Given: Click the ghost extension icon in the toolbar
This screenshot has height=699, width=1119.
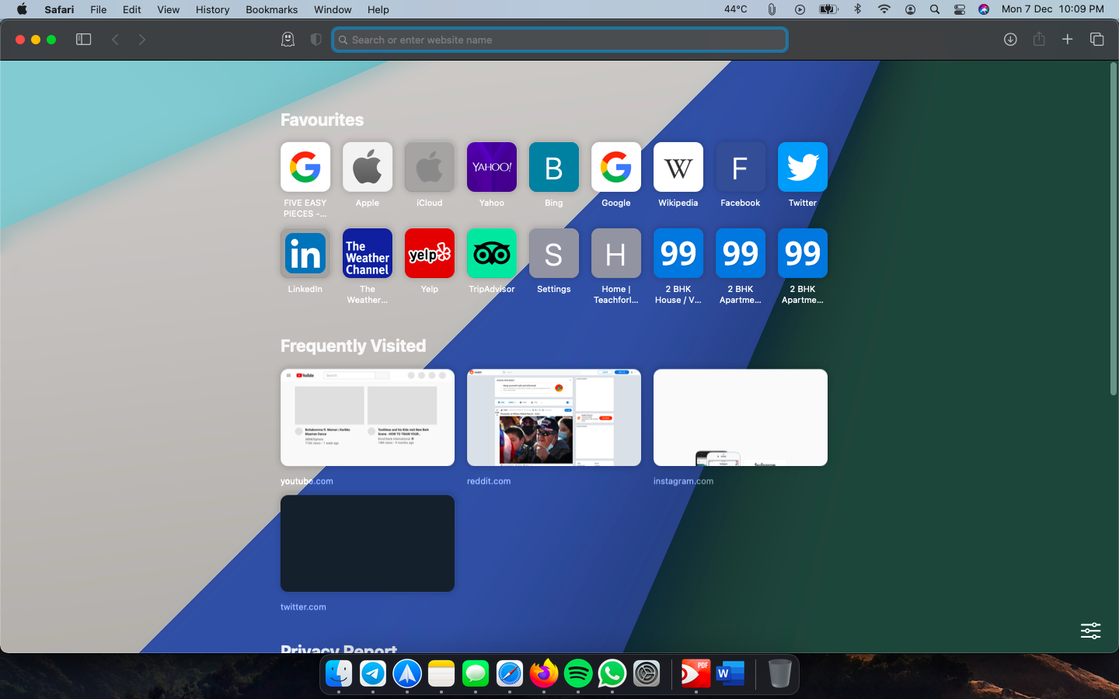Looking at the screenshot, I should point(288,39).
